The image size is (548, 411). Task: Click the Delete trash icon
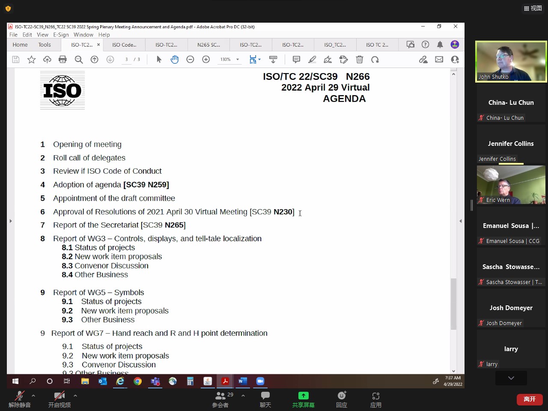360,59
